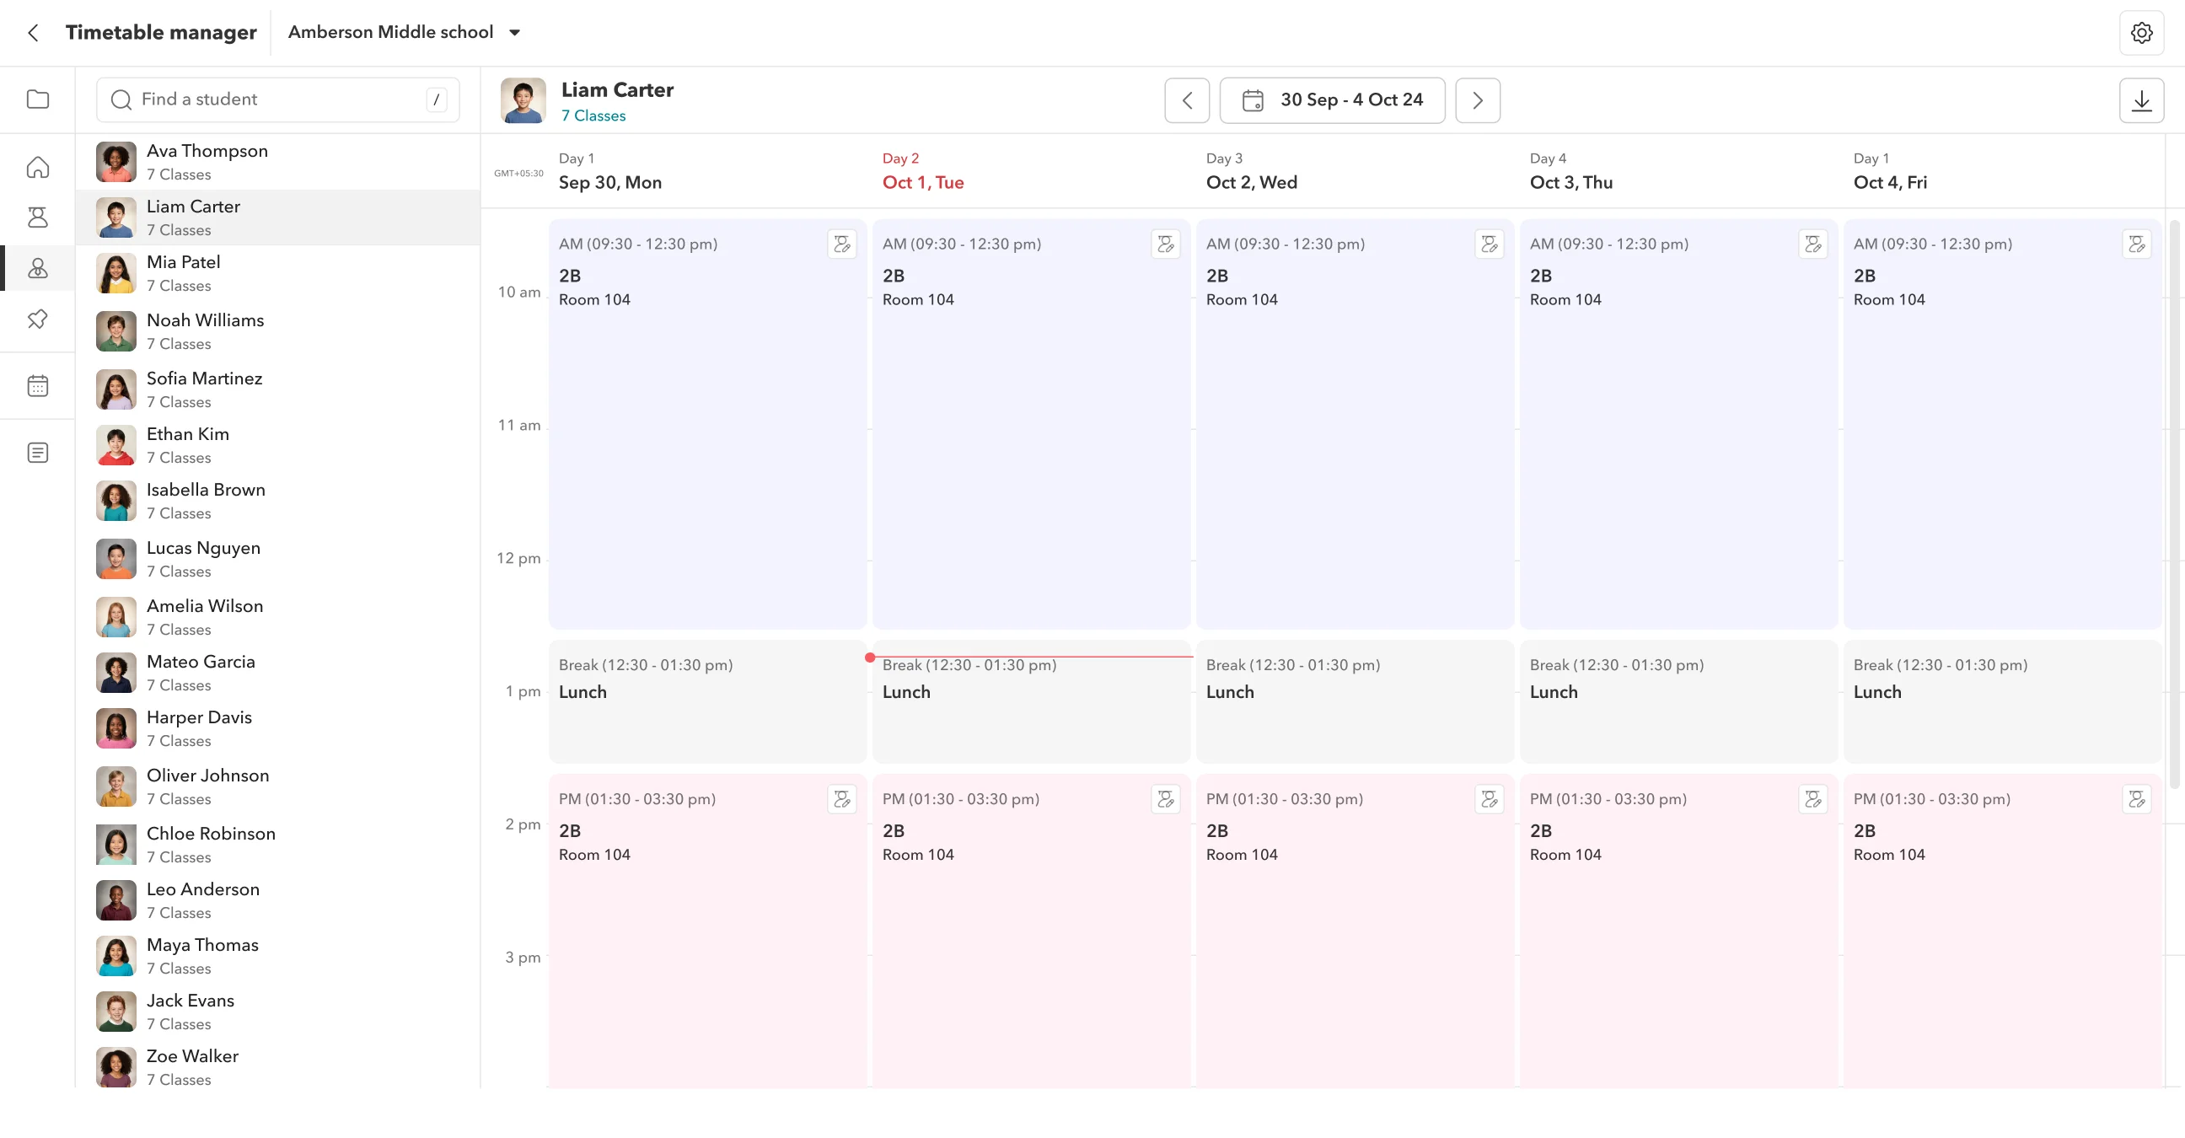Select student Mia Patel
Viewport: 2185px width, 1138px height.
pyautogui.click(x=277, y=273)
